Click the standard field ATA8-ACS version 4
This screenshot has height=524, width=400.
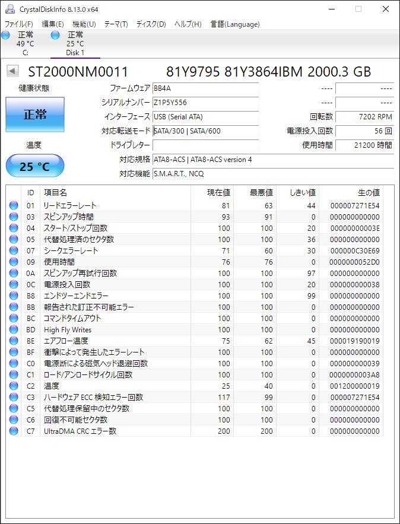tap(273, 160)
